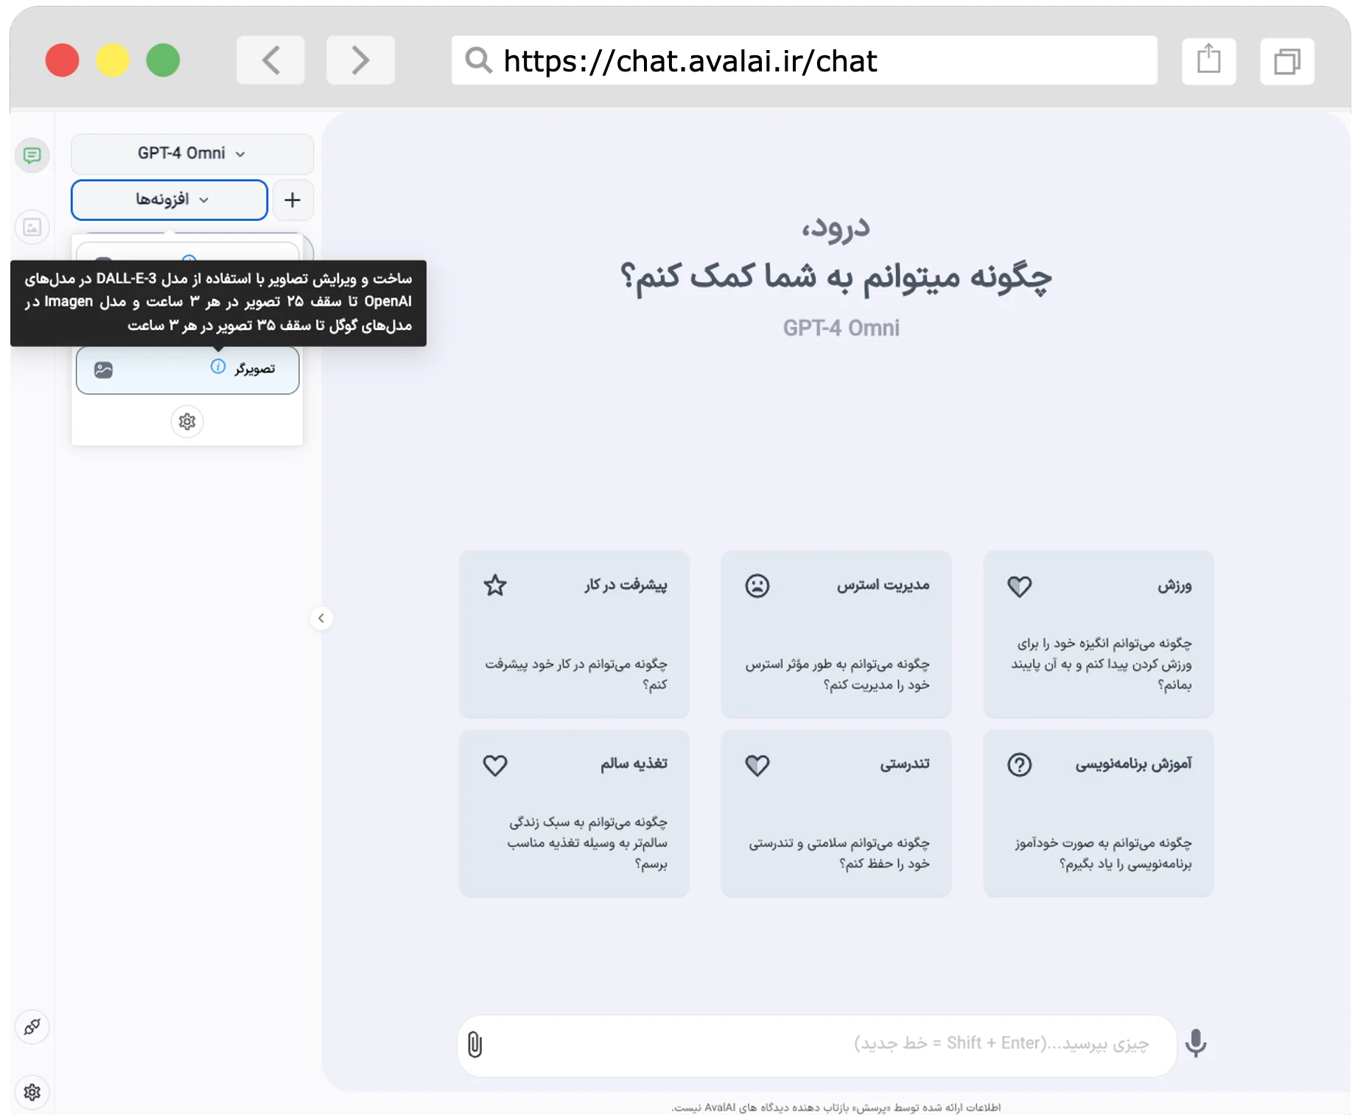Click the star icon on the پیشرفت در کار card

coord(495,585)
